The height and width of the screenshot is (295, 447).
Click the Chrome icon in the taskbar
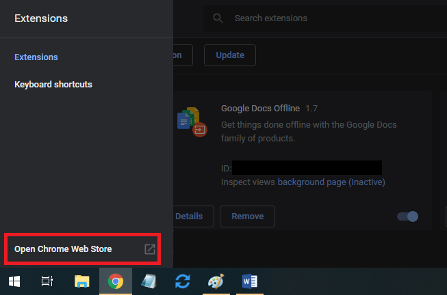(x=116, y=281)
